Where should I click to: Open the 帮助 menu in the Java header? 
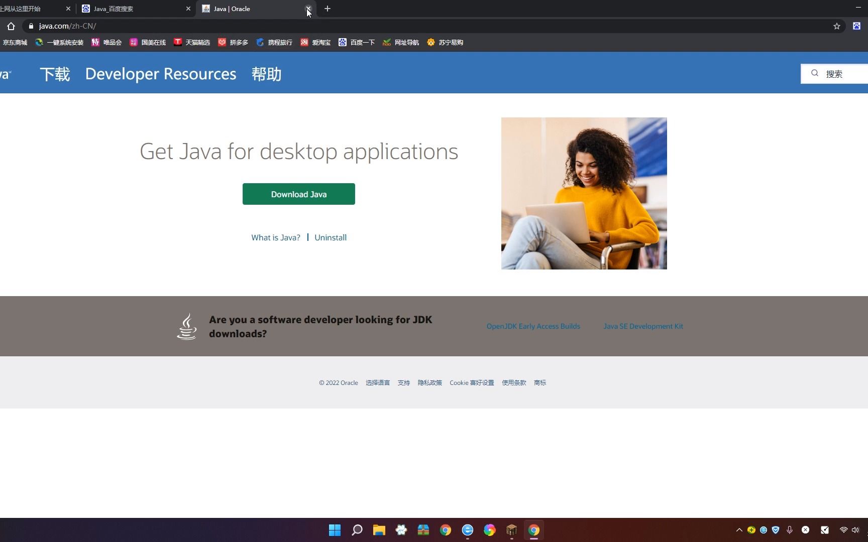tap(266, 74)
